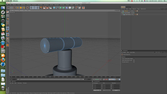Image resolution: width=167 pixels, height=94 pixels.
Task: Open the MoGraph menu
Action: pyautogui.click(x=57, y=5)
